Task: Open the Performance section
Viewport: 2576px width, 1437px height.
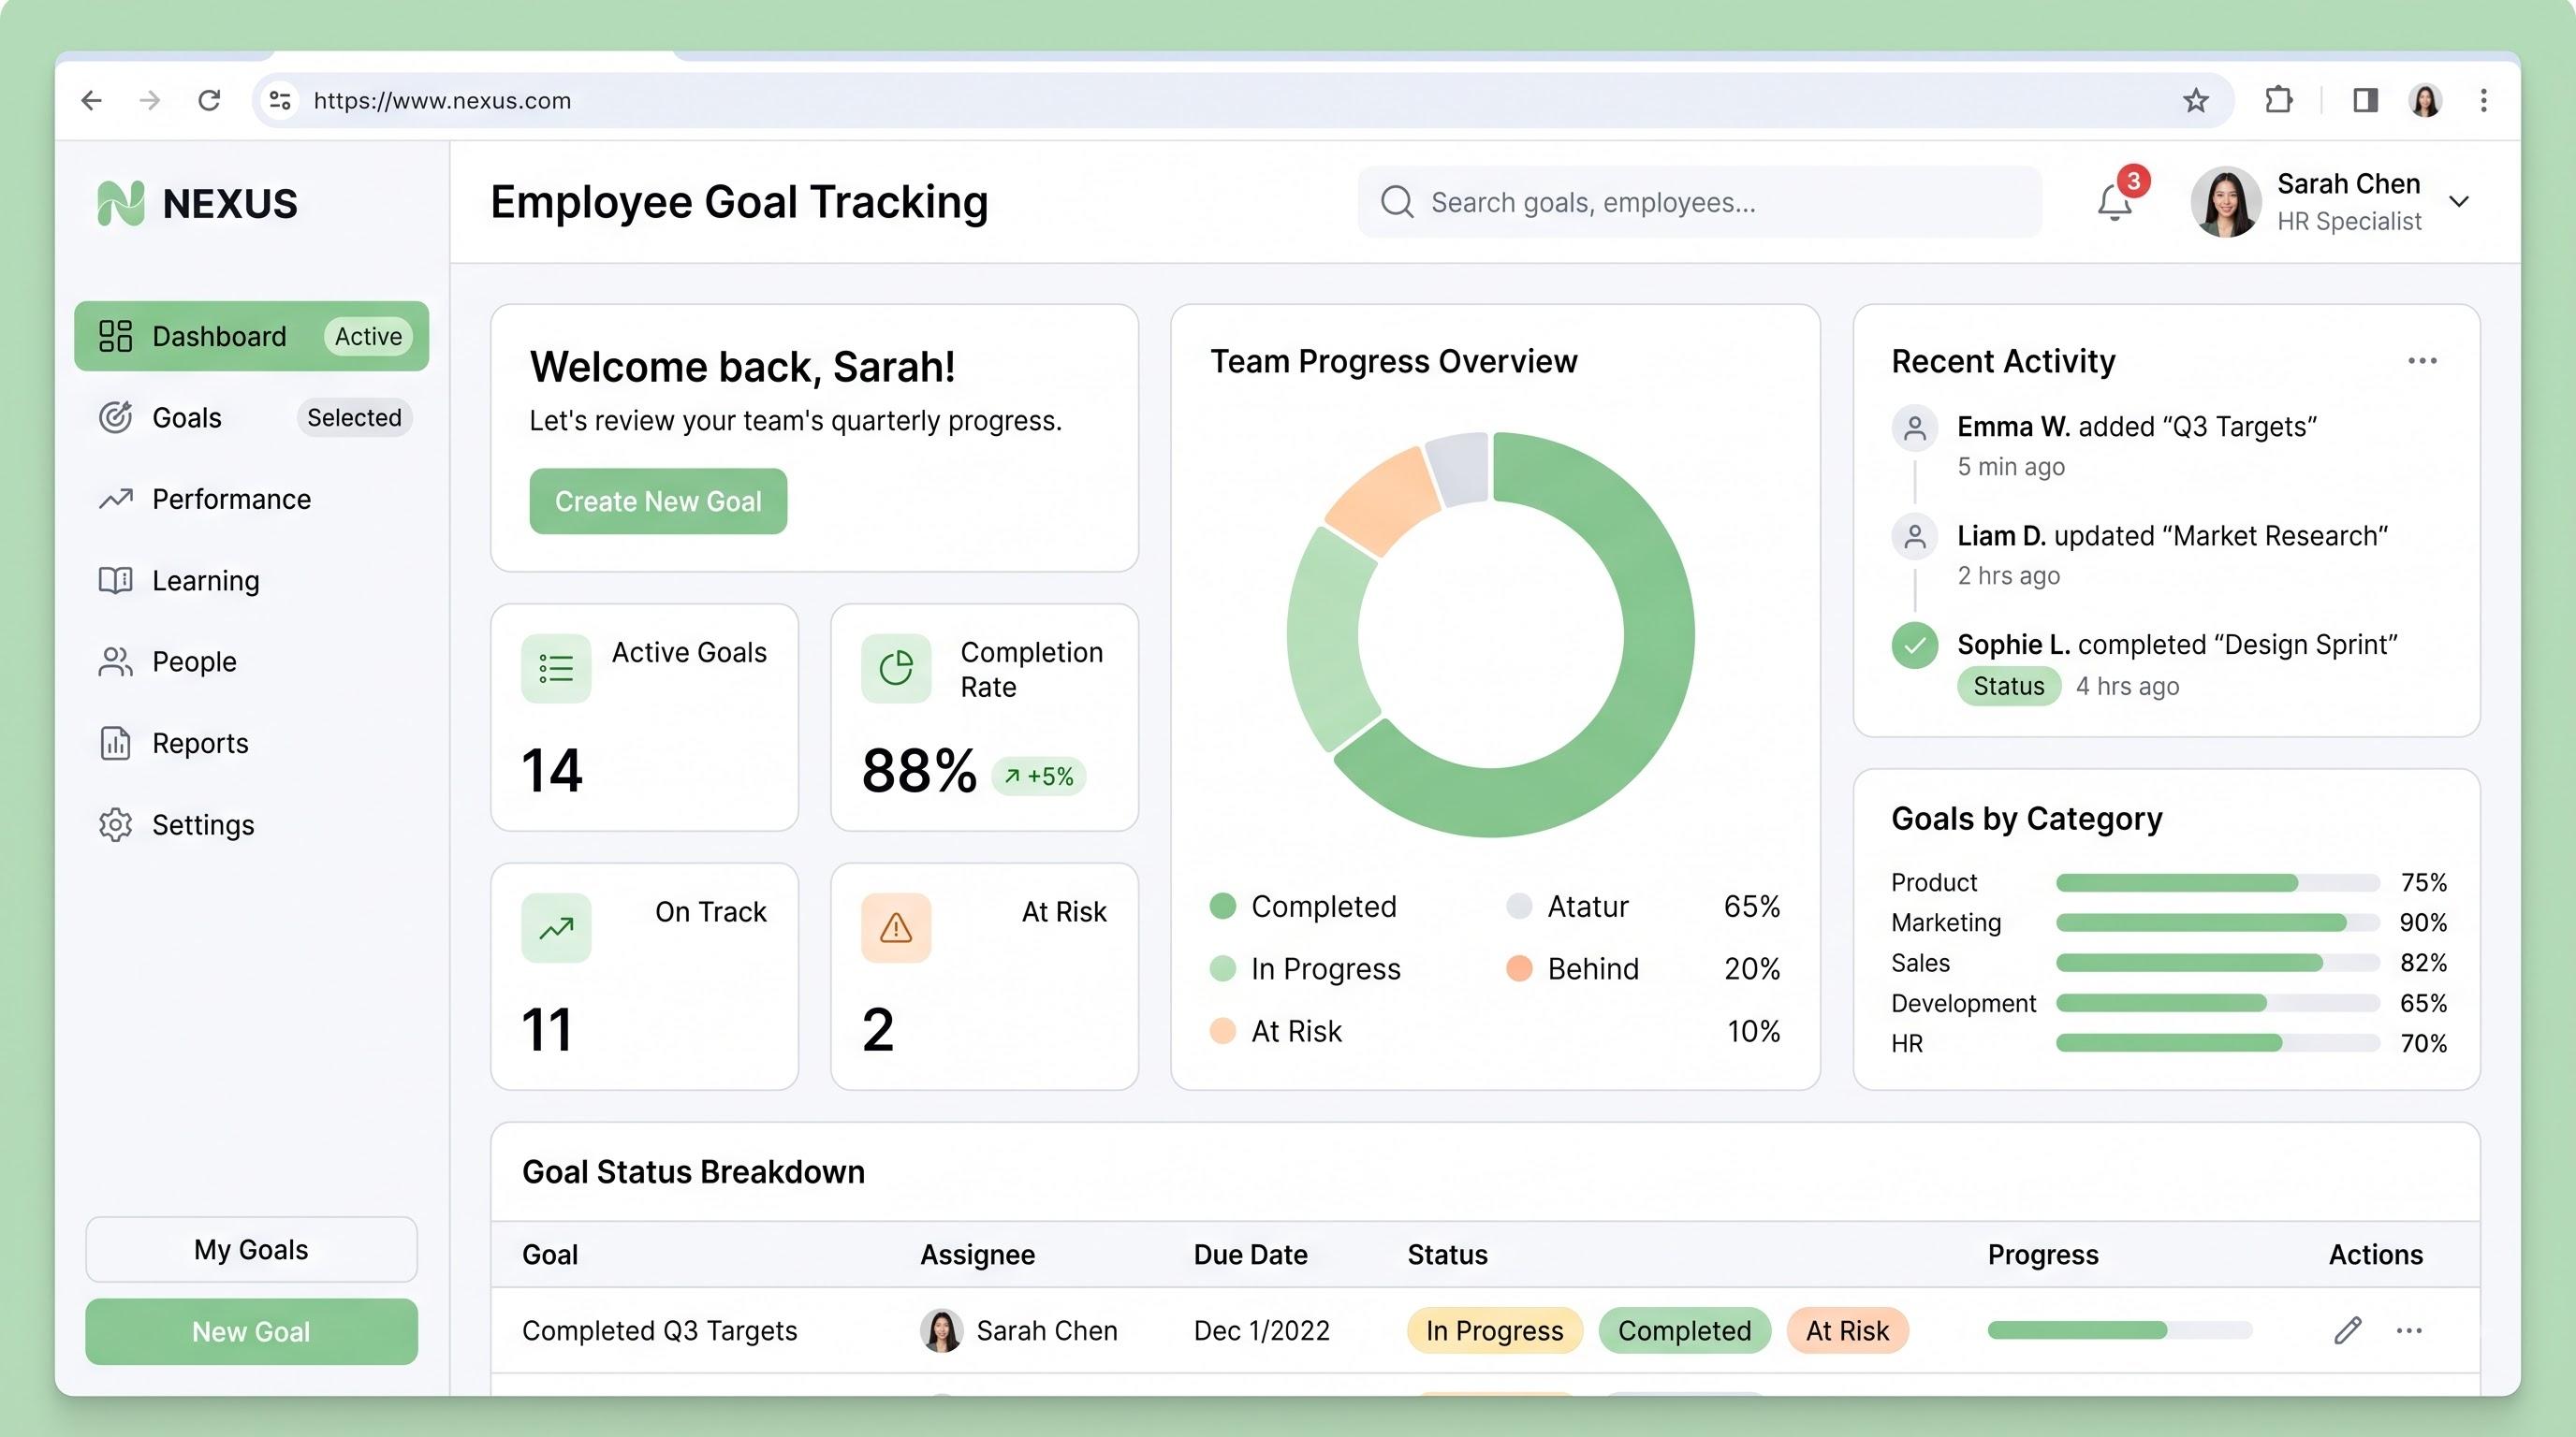Action: pos(252,499)
